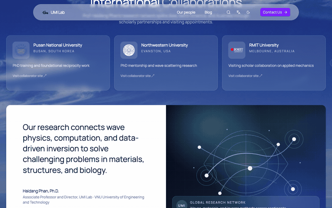Viewport: 332px width, 208px height.
Task: Click 'PhD mentorship and wave scattering research'
Action: click(x=159, y=66)
